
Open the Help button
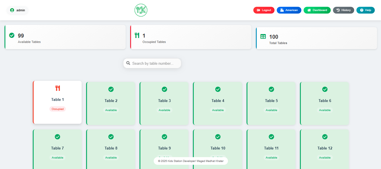click(x=365, y=10)
